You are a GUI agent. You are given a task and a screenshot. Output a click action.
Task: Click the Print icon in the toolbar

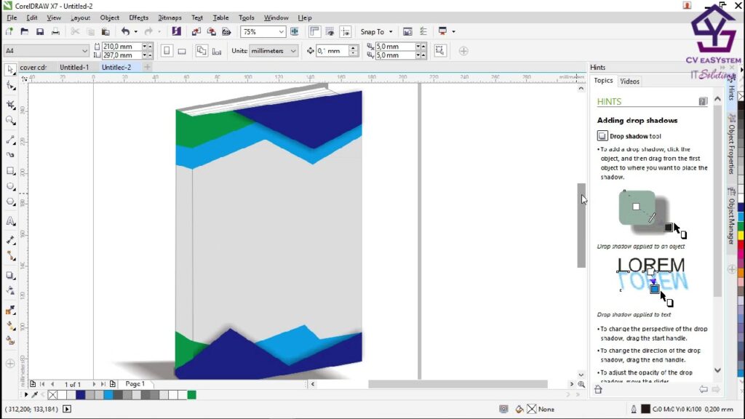[55, 32]
